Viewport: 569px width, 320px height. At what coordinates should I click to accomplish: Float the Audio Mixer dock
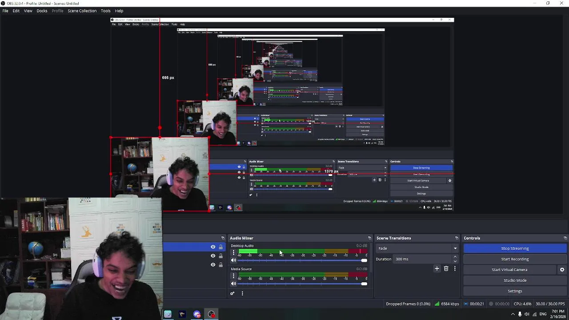click(x=369, y=238)
